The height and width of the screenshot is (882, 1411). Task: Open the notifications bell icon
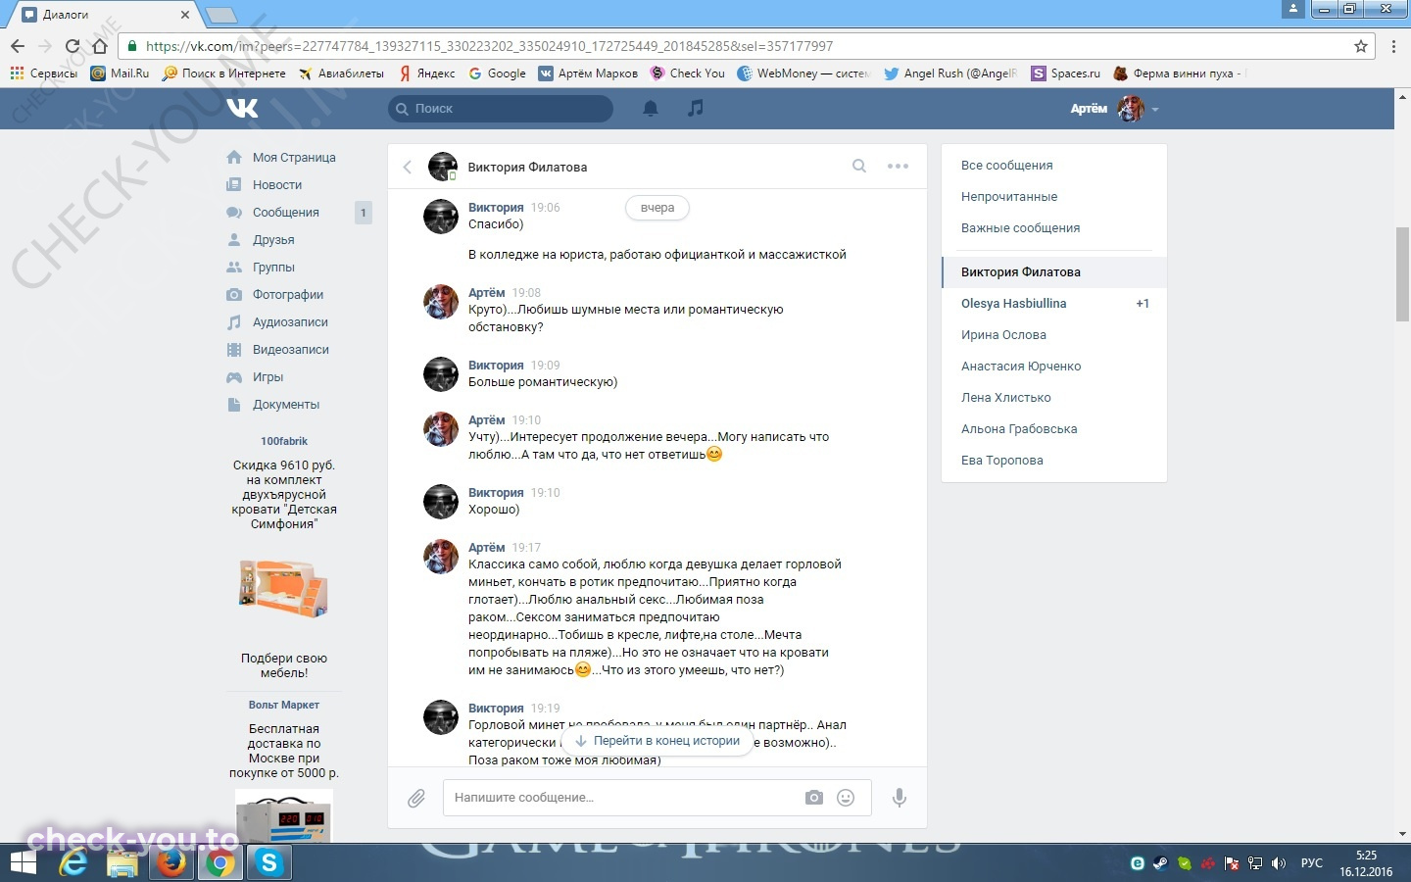tap(651, 108)
